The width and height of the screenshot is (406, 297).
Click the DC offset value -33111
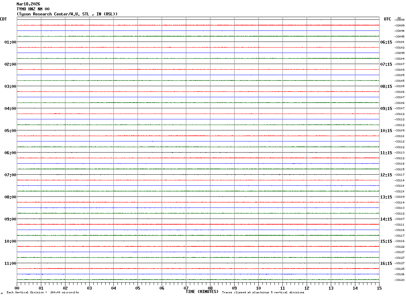(x=400, y=225)
